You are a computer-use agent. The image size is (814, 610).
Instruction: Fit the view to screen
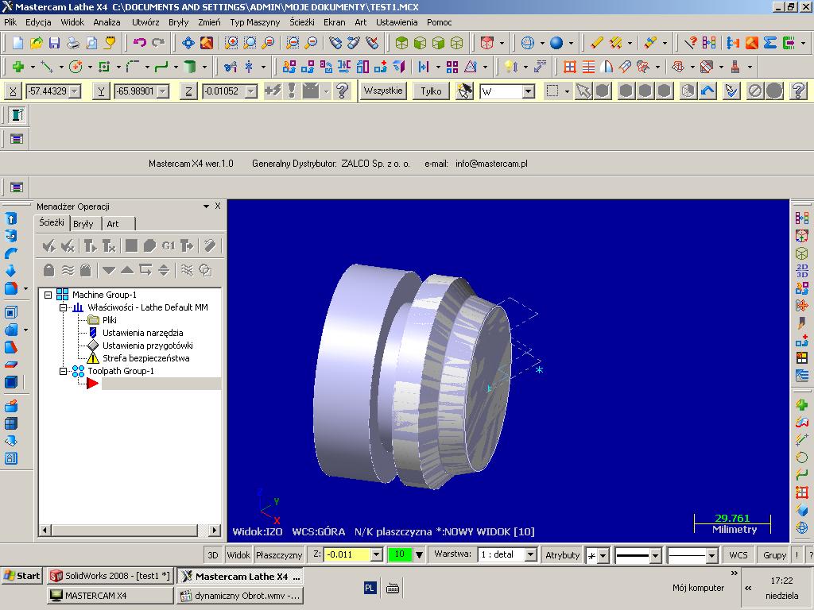[x=188, y=43]
